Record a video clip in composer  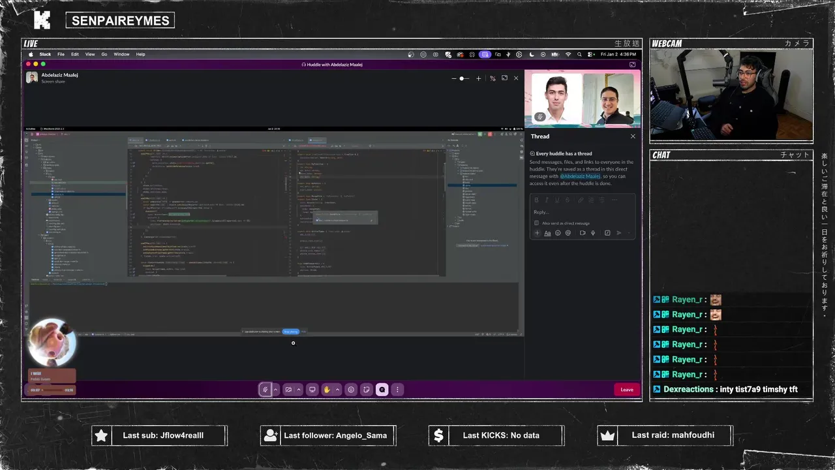(x=583, y=233)
